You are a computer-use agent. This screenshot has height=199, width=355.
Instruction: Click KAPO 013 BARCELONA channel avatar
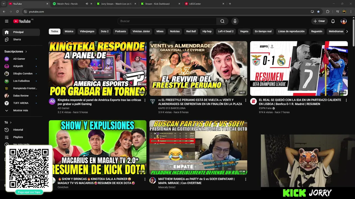[153, 101]
